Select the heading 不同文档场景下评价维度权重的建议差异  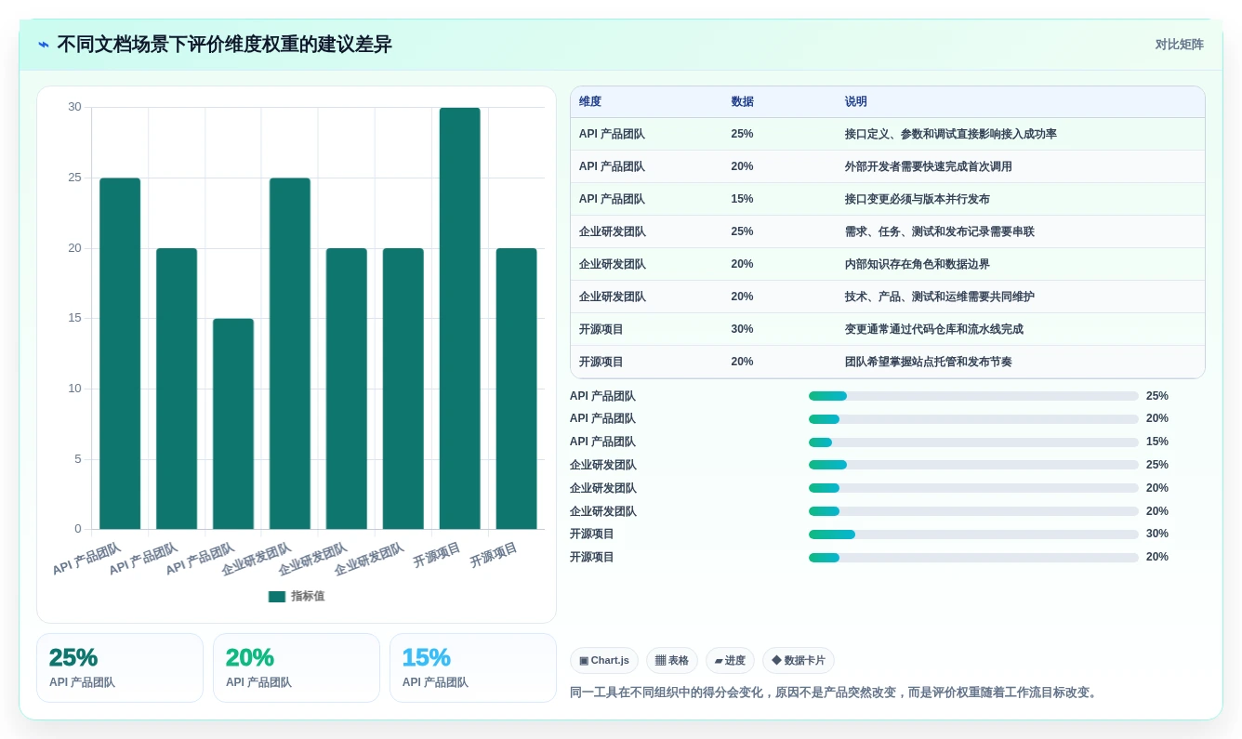tap(224, 45)
